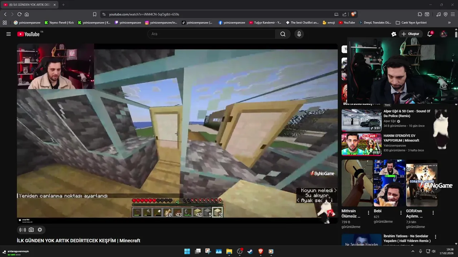Open Steam from the taskbar
Viewport: 458px width, 257px height.
click(250, 251)
